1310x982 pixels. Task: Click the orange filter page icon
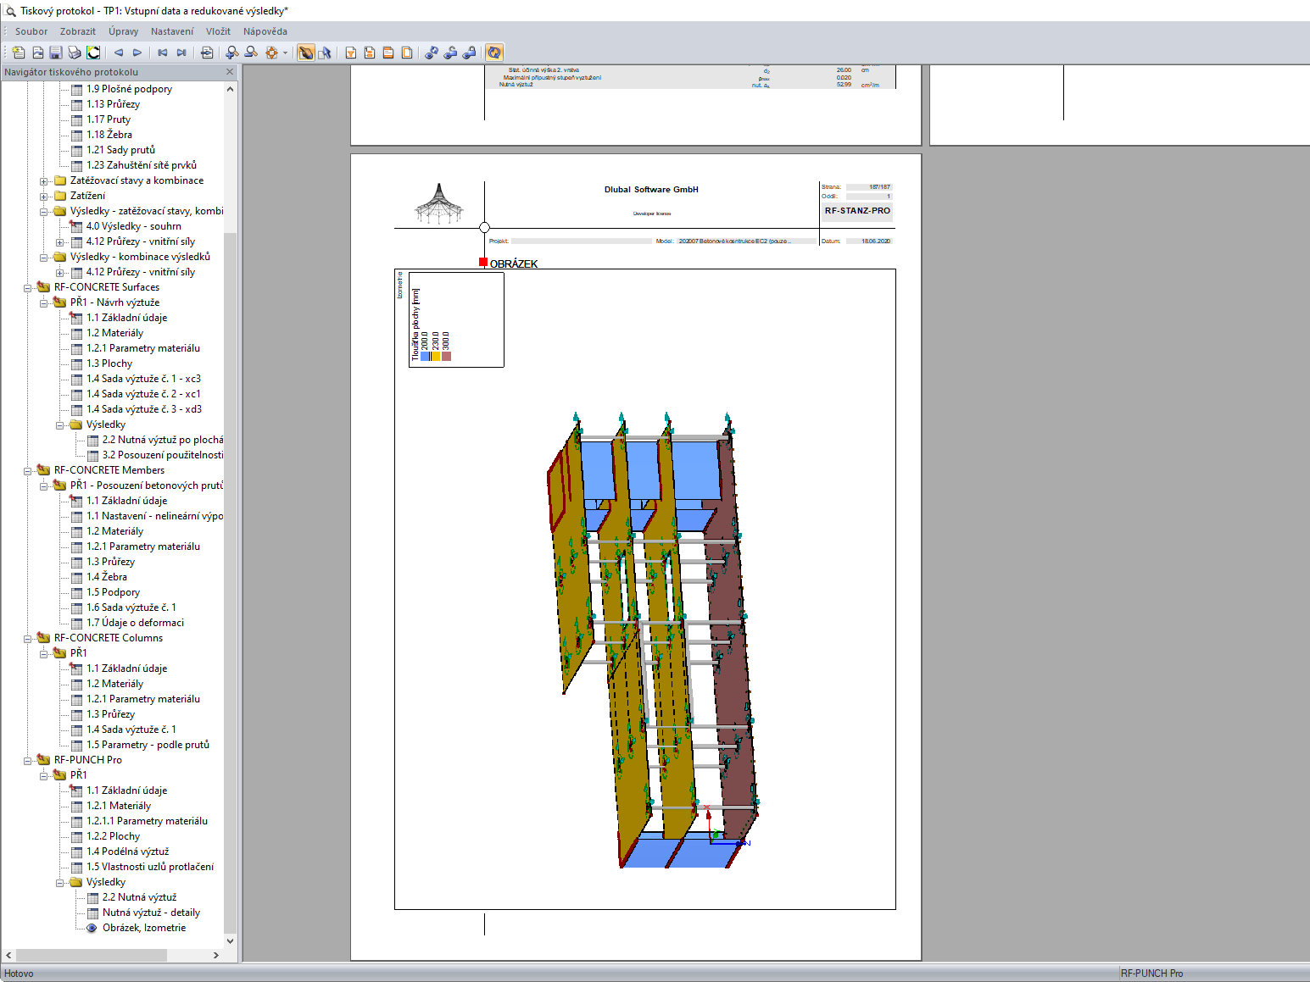click(x=350, y=53)
